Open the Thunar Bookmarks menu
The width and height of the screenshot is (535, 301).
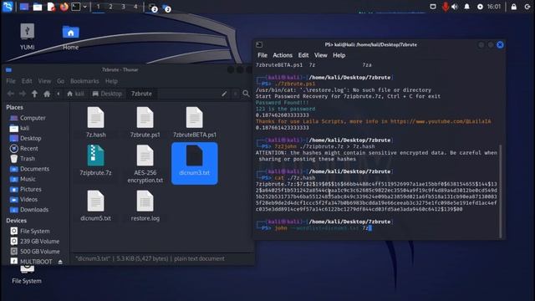click(x=84, y=81)
